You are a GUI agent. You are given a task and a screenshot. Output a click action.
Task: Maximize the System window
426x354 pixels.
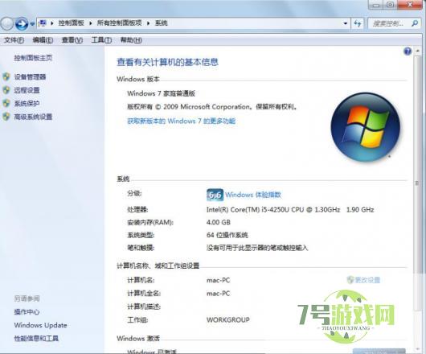pyautogui.click(x=391, y=5)
